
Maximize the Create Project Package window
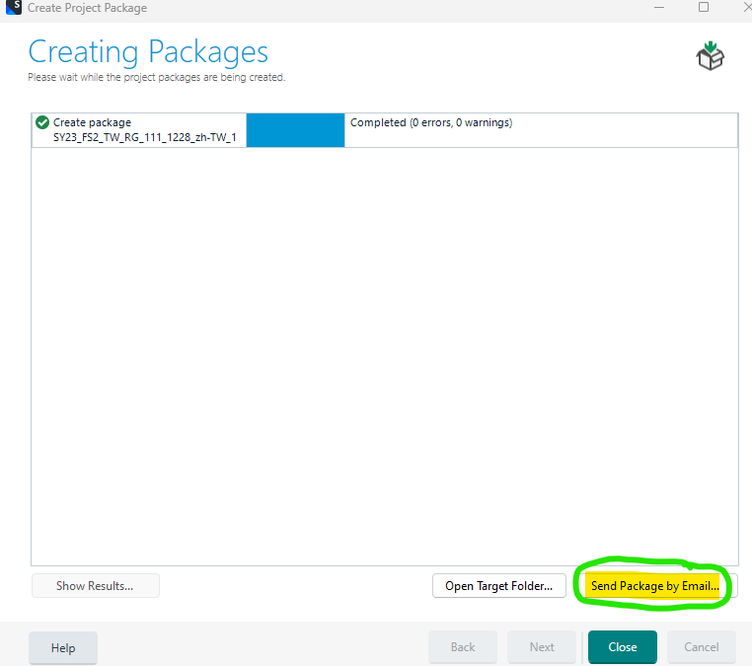pyautogui.click(x=704, y=7)
